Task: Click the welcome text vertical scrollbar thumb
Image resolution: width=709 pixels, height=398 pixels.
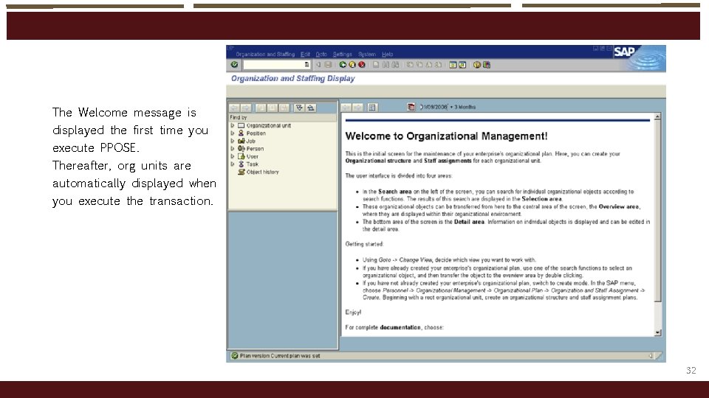Action: (657, 212)
